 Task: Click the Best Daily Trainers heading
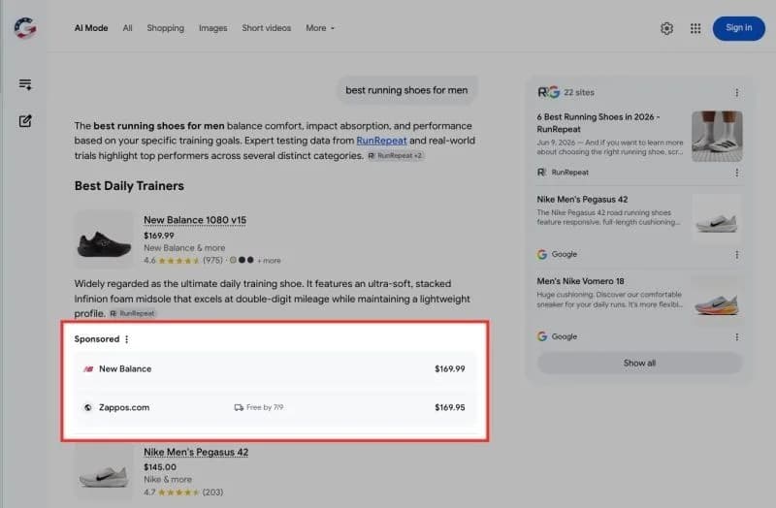129,186
